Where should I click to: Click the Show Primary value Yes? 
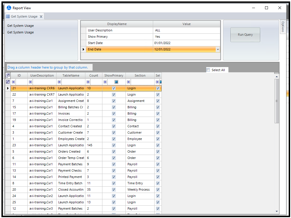[187, 37]
